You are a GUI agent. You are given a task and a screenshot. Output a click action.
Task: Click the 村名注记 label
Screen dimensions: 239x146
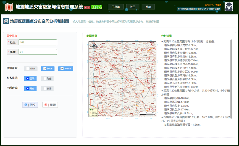12,78
